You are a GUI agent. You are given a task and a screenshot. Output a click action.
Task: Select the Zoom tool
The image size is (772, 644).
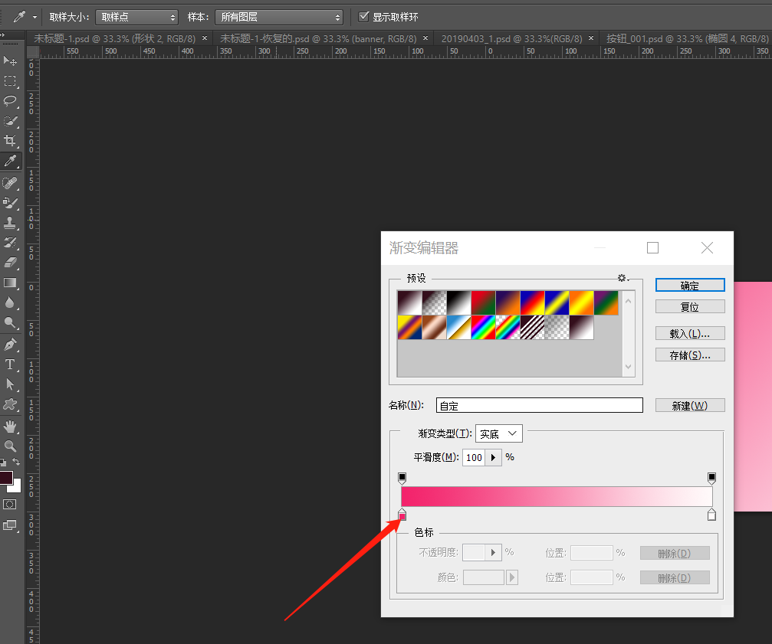point(10,446)
